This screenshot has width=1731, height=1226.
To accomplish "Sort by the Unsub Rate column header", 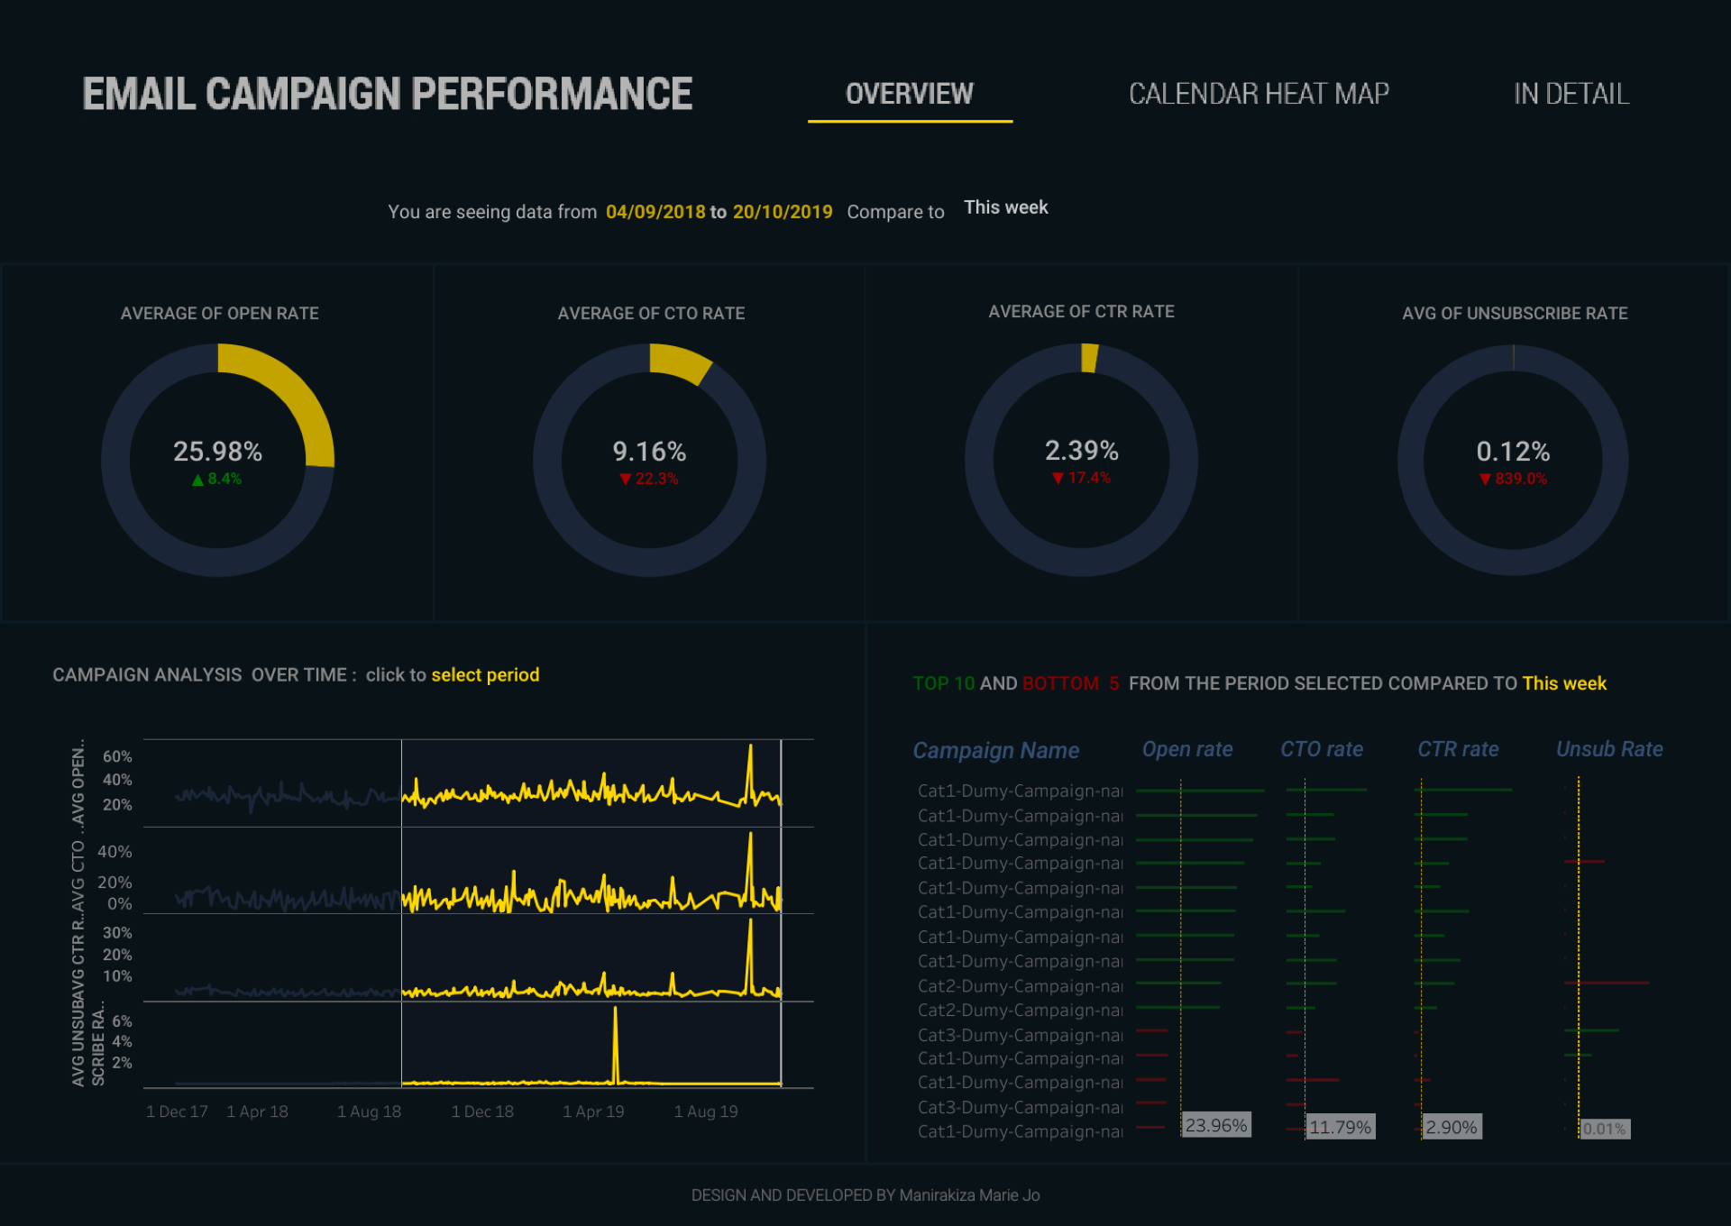I will pyautogui.click(x=1608, y=749).
